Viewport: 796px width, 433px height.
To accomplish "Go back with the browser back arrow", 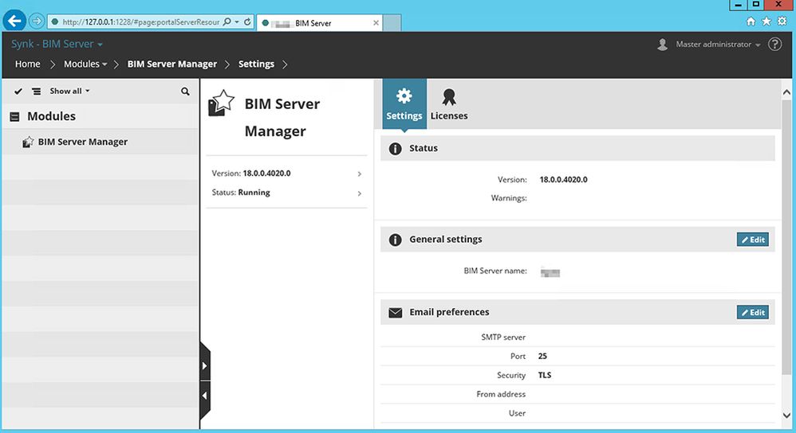I will tap(14, 21).
